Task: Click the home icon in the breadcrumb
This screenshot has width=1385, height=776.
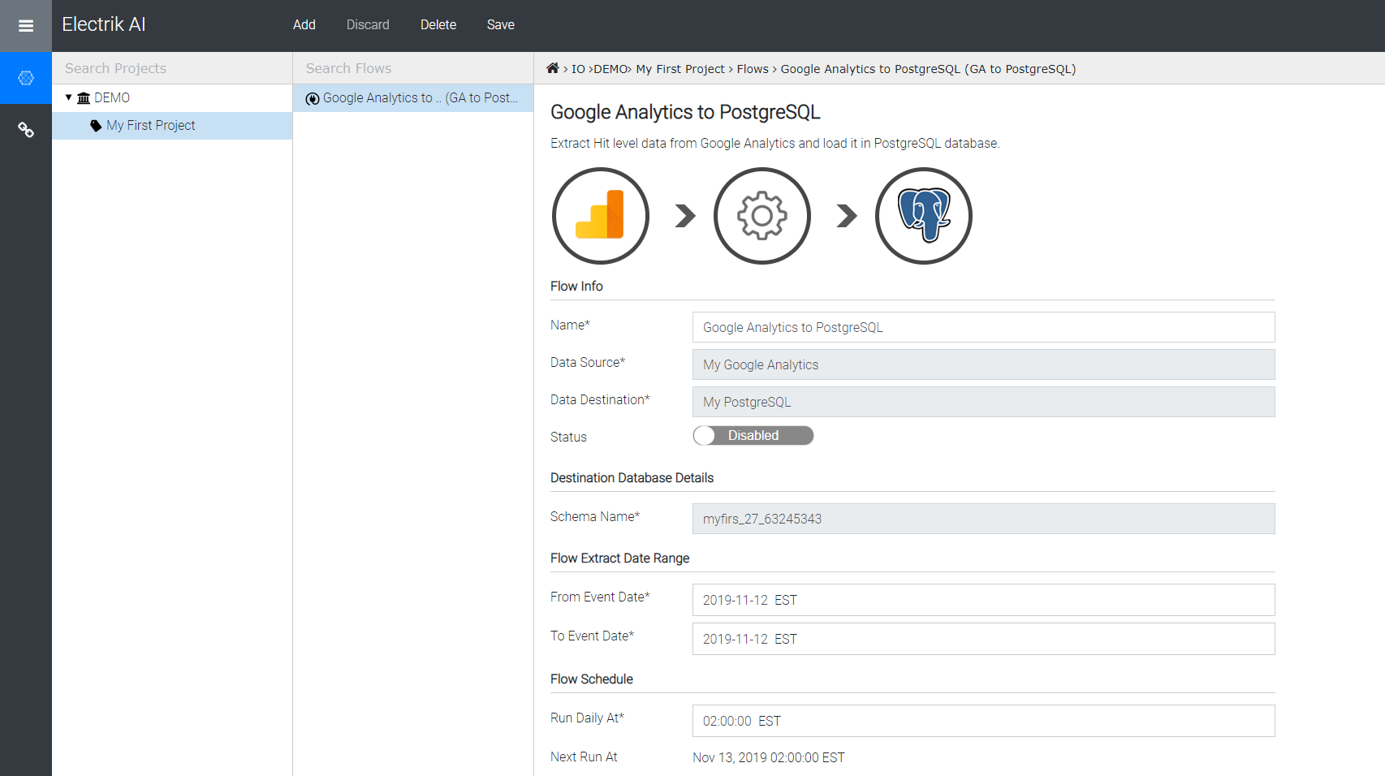Action: pos(553,68)
